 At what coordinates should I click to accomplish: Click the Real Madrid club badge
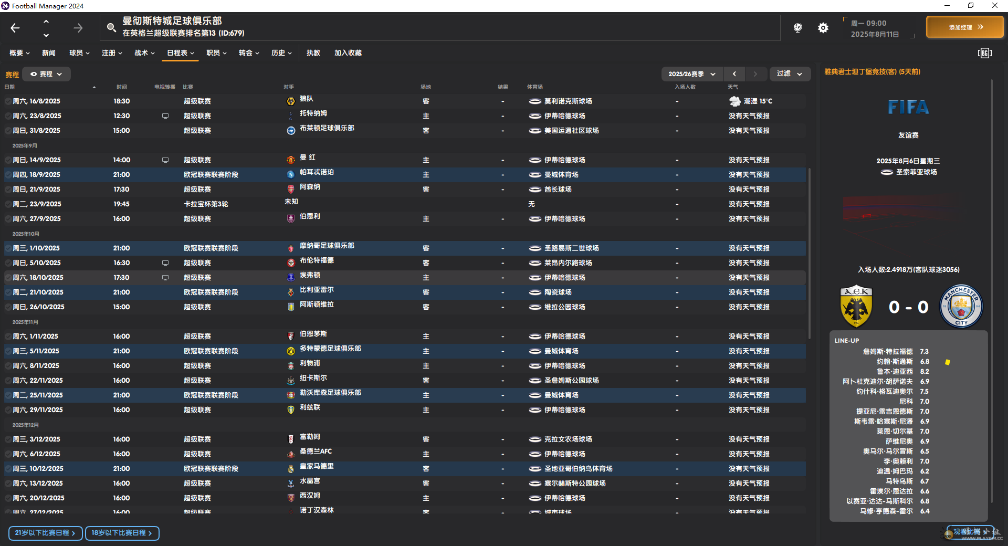[291, 469]
